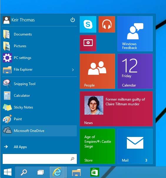
Task: Open the People tile
Action: [97, 71]
